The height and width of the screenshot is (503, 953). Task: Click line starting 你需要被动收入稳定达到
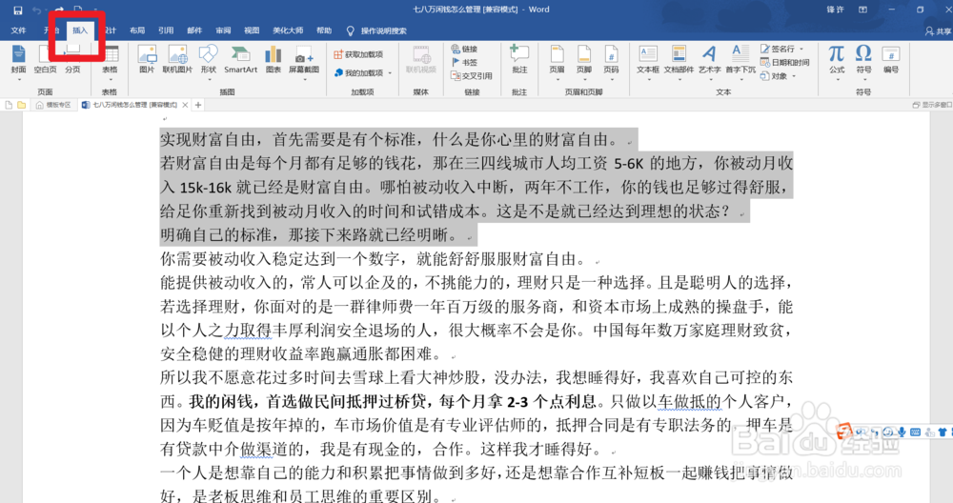click(x=373, y=259)
